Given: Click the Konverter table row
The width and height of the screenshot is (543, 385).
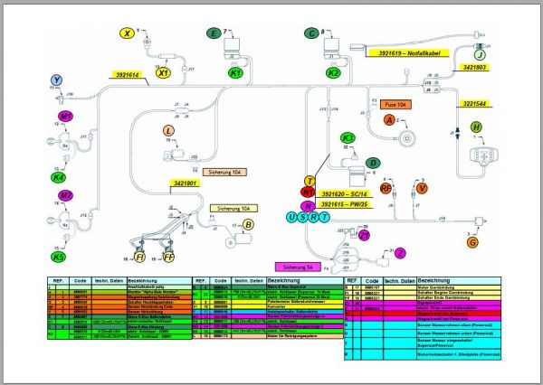Looking at the screenshot, I should click(x=268, y=306).
